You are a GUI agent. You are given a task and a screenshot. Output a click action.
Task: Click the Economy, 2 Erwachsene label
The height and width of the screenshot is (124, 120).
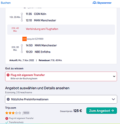coord(19,92)
